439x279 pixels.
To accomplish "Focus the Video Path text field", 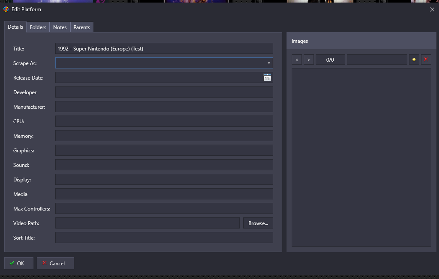I will [147, 223].
